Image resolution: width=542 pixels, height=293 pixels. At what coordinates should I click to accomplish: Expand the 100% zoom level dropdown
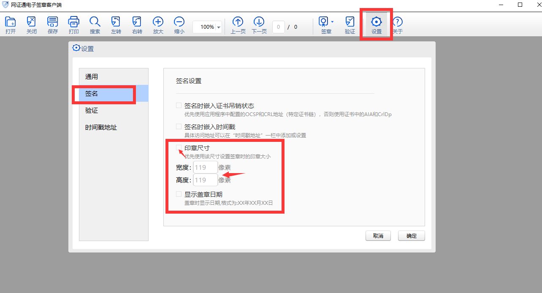(219, 27)
